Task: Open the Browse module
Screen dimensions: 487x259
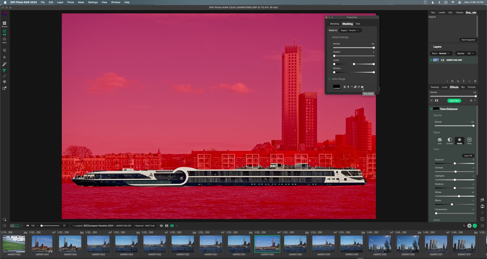Action: click(x=4, y=24)
